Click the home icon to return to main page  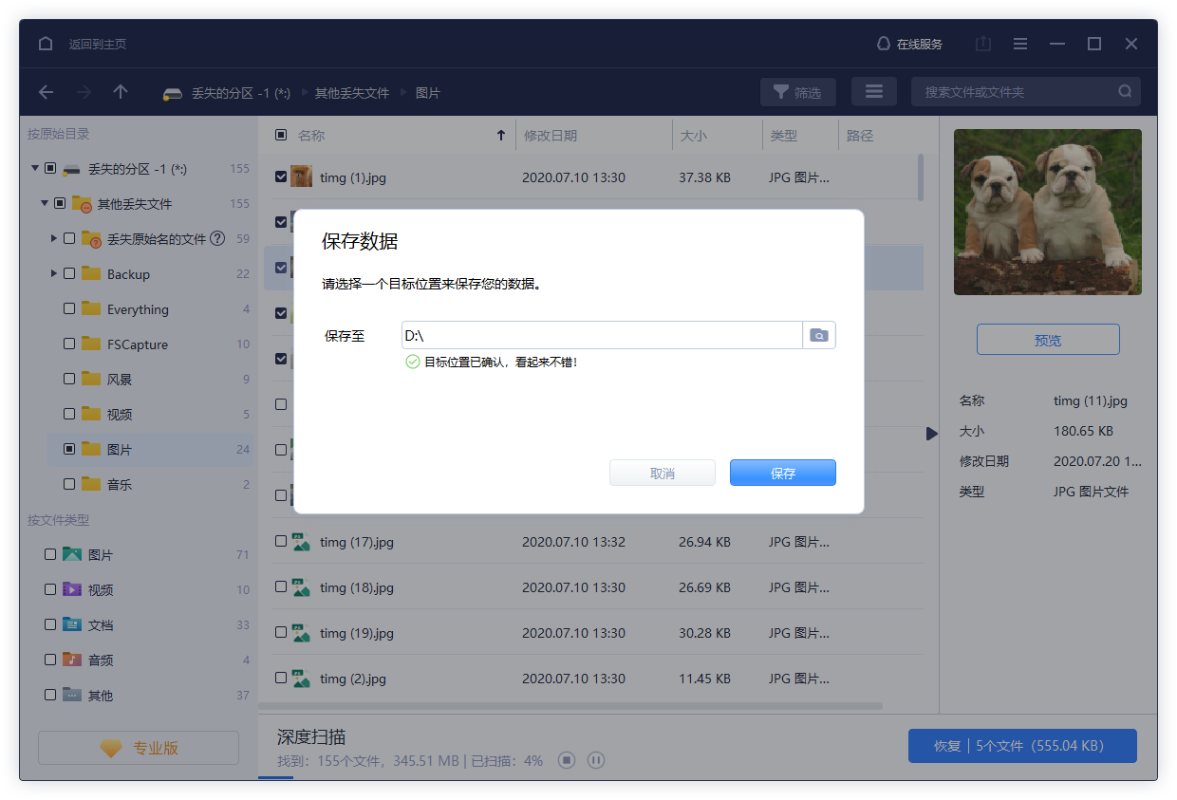(x=46, y=44)
